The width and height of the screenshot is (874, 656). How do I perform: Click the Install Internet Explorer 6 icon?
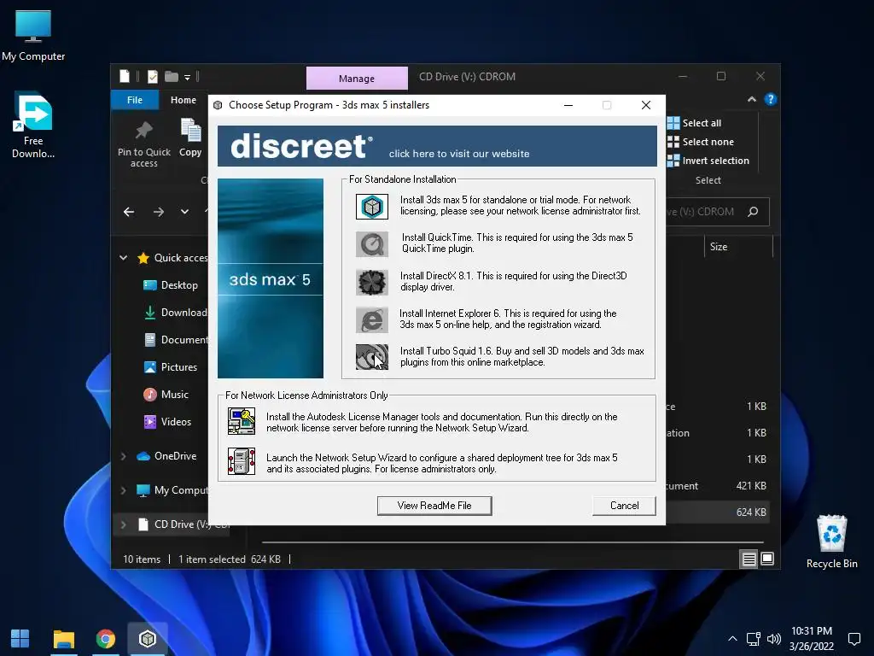[x=372, y=319]
